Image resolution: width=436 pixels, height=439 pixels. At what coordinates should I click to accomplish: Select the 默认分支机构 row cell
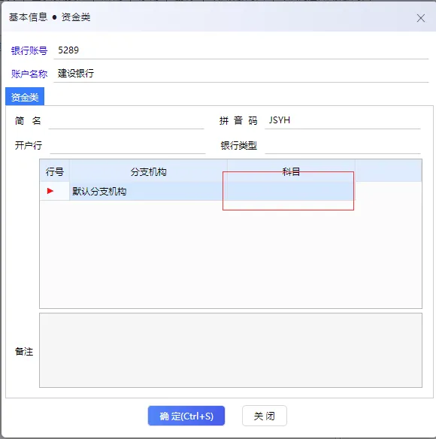point(148,191)
